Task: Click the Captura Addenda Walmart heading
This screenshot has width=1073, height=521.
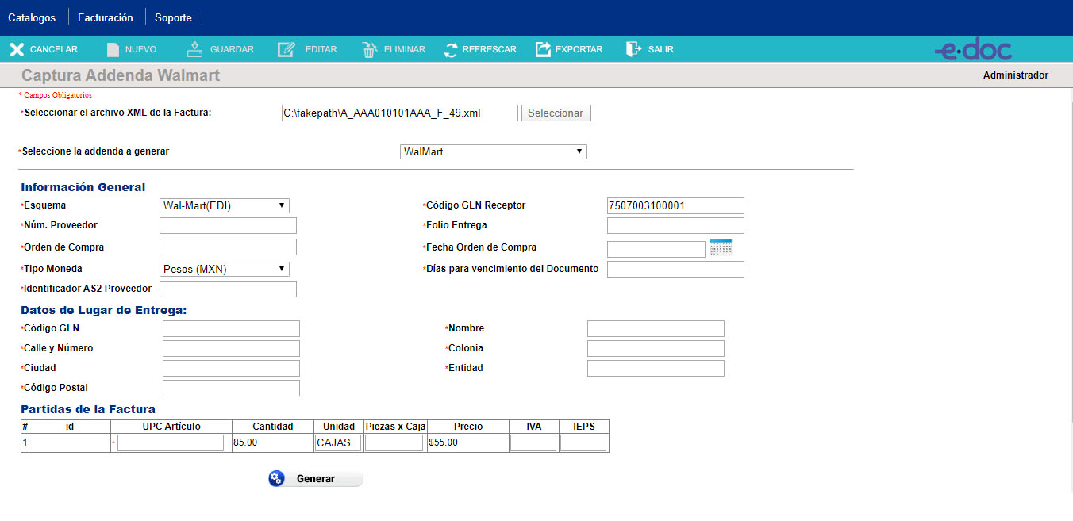Action: coord(121,75)
